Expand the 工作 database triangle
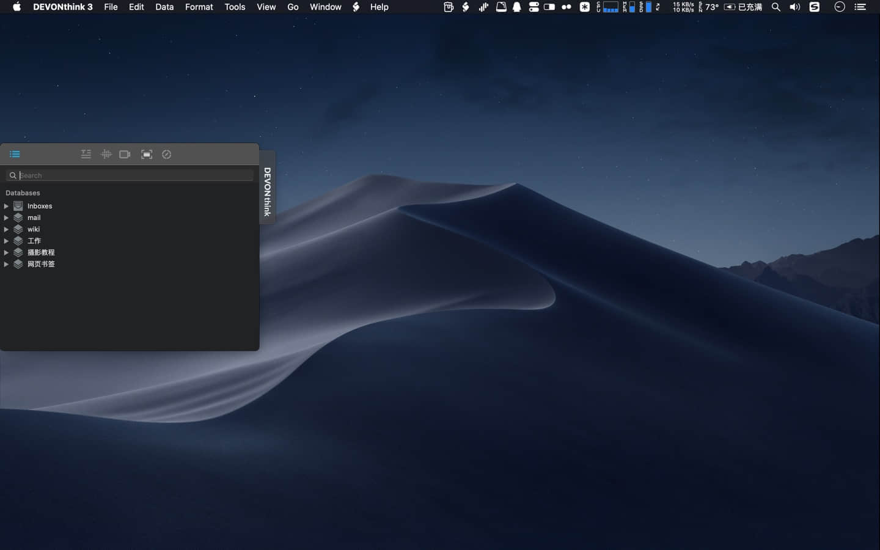Viewport: 880px width, 550px height. pyautogui.click(x=6, y=241)
